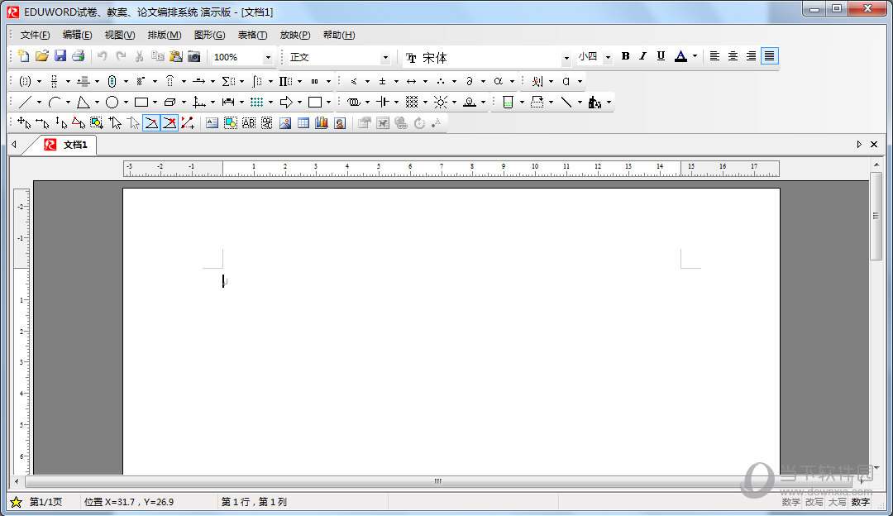
Task: Open the 图形(G) menu
Action: pyautogui.click(x=209, y=35)
